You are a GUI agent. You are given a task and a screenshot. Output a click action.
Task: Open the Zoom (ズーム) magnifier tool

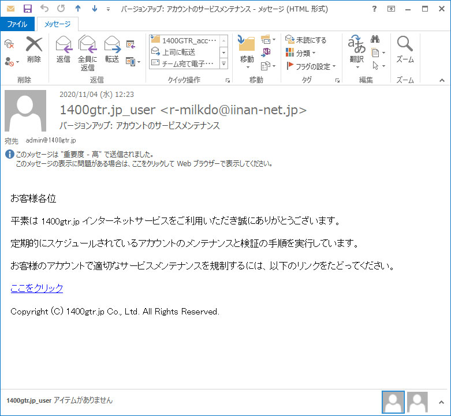[x=405, y=49]
